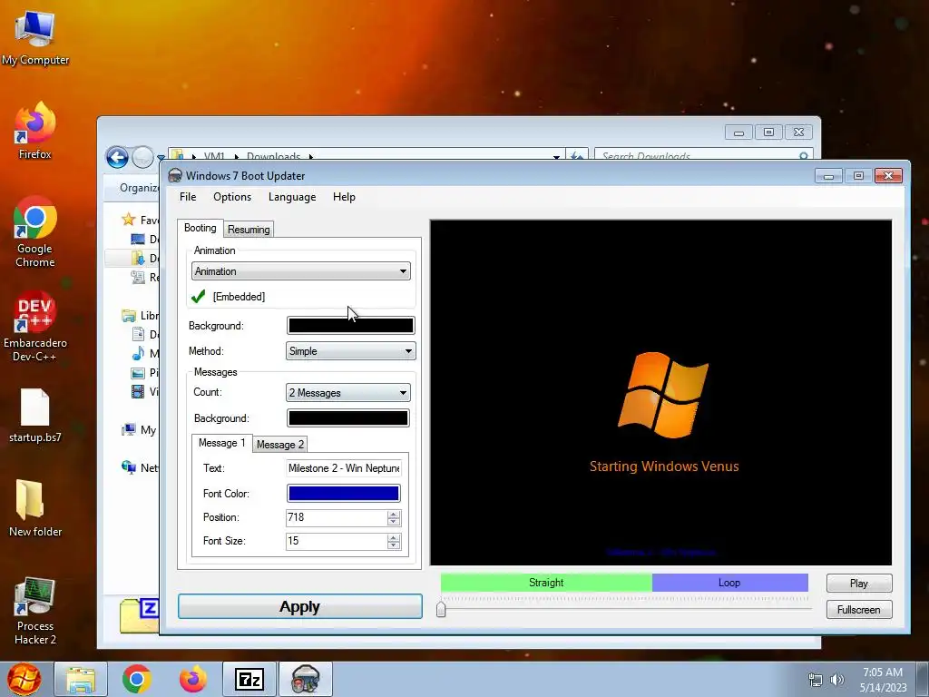The width and height of the screenshot is (929, 697).
Task: Select the New folder desktop icon
Action: pyautogui.click(x=35, y=508)
